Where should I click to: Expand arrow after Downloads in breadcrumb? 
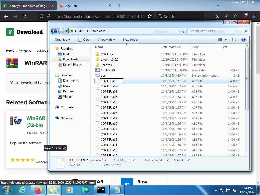tap(108, 31)
